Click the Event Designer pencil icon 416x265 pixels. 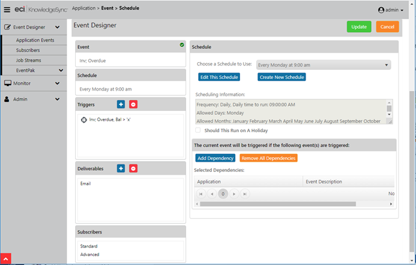pos(7,27)
